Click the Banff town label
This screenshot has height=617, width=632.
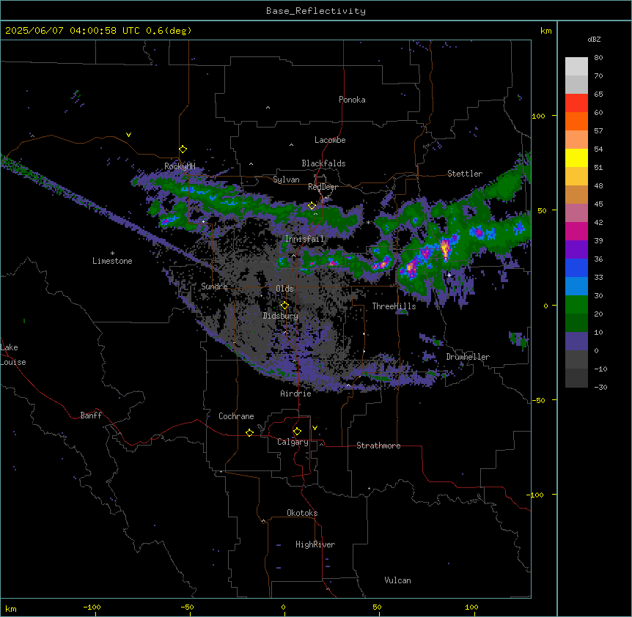(x=91, y=415)
